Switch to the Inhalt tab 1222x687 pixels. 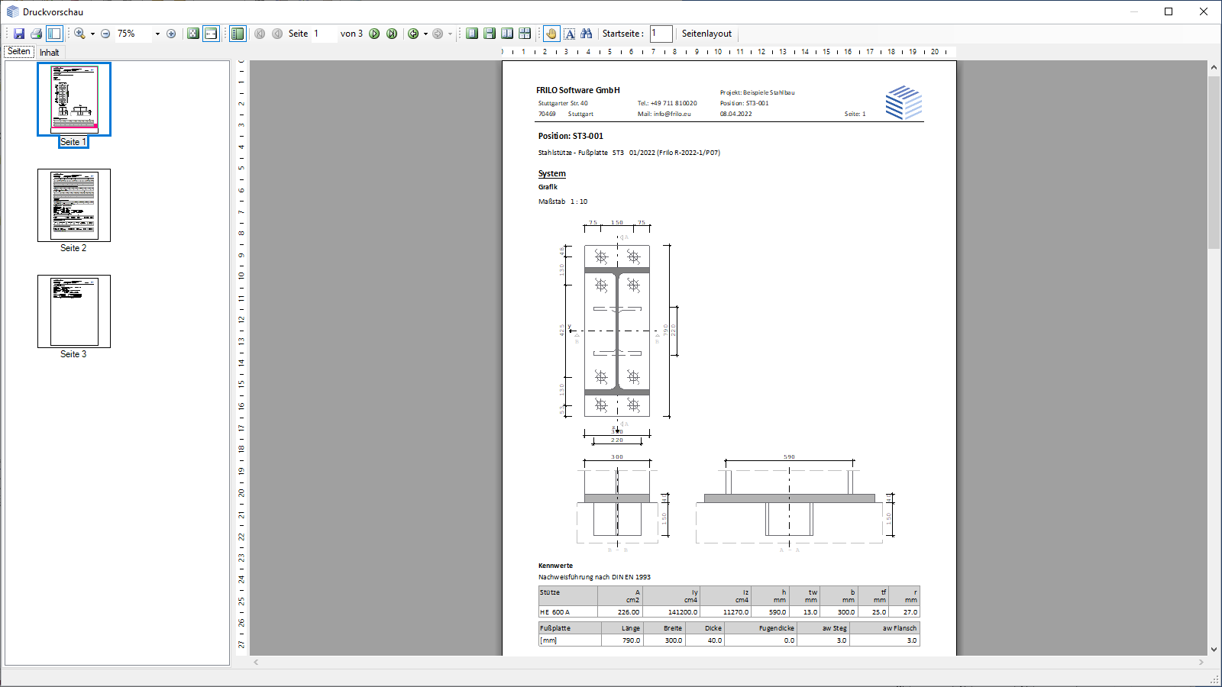[x=50, y=53]
